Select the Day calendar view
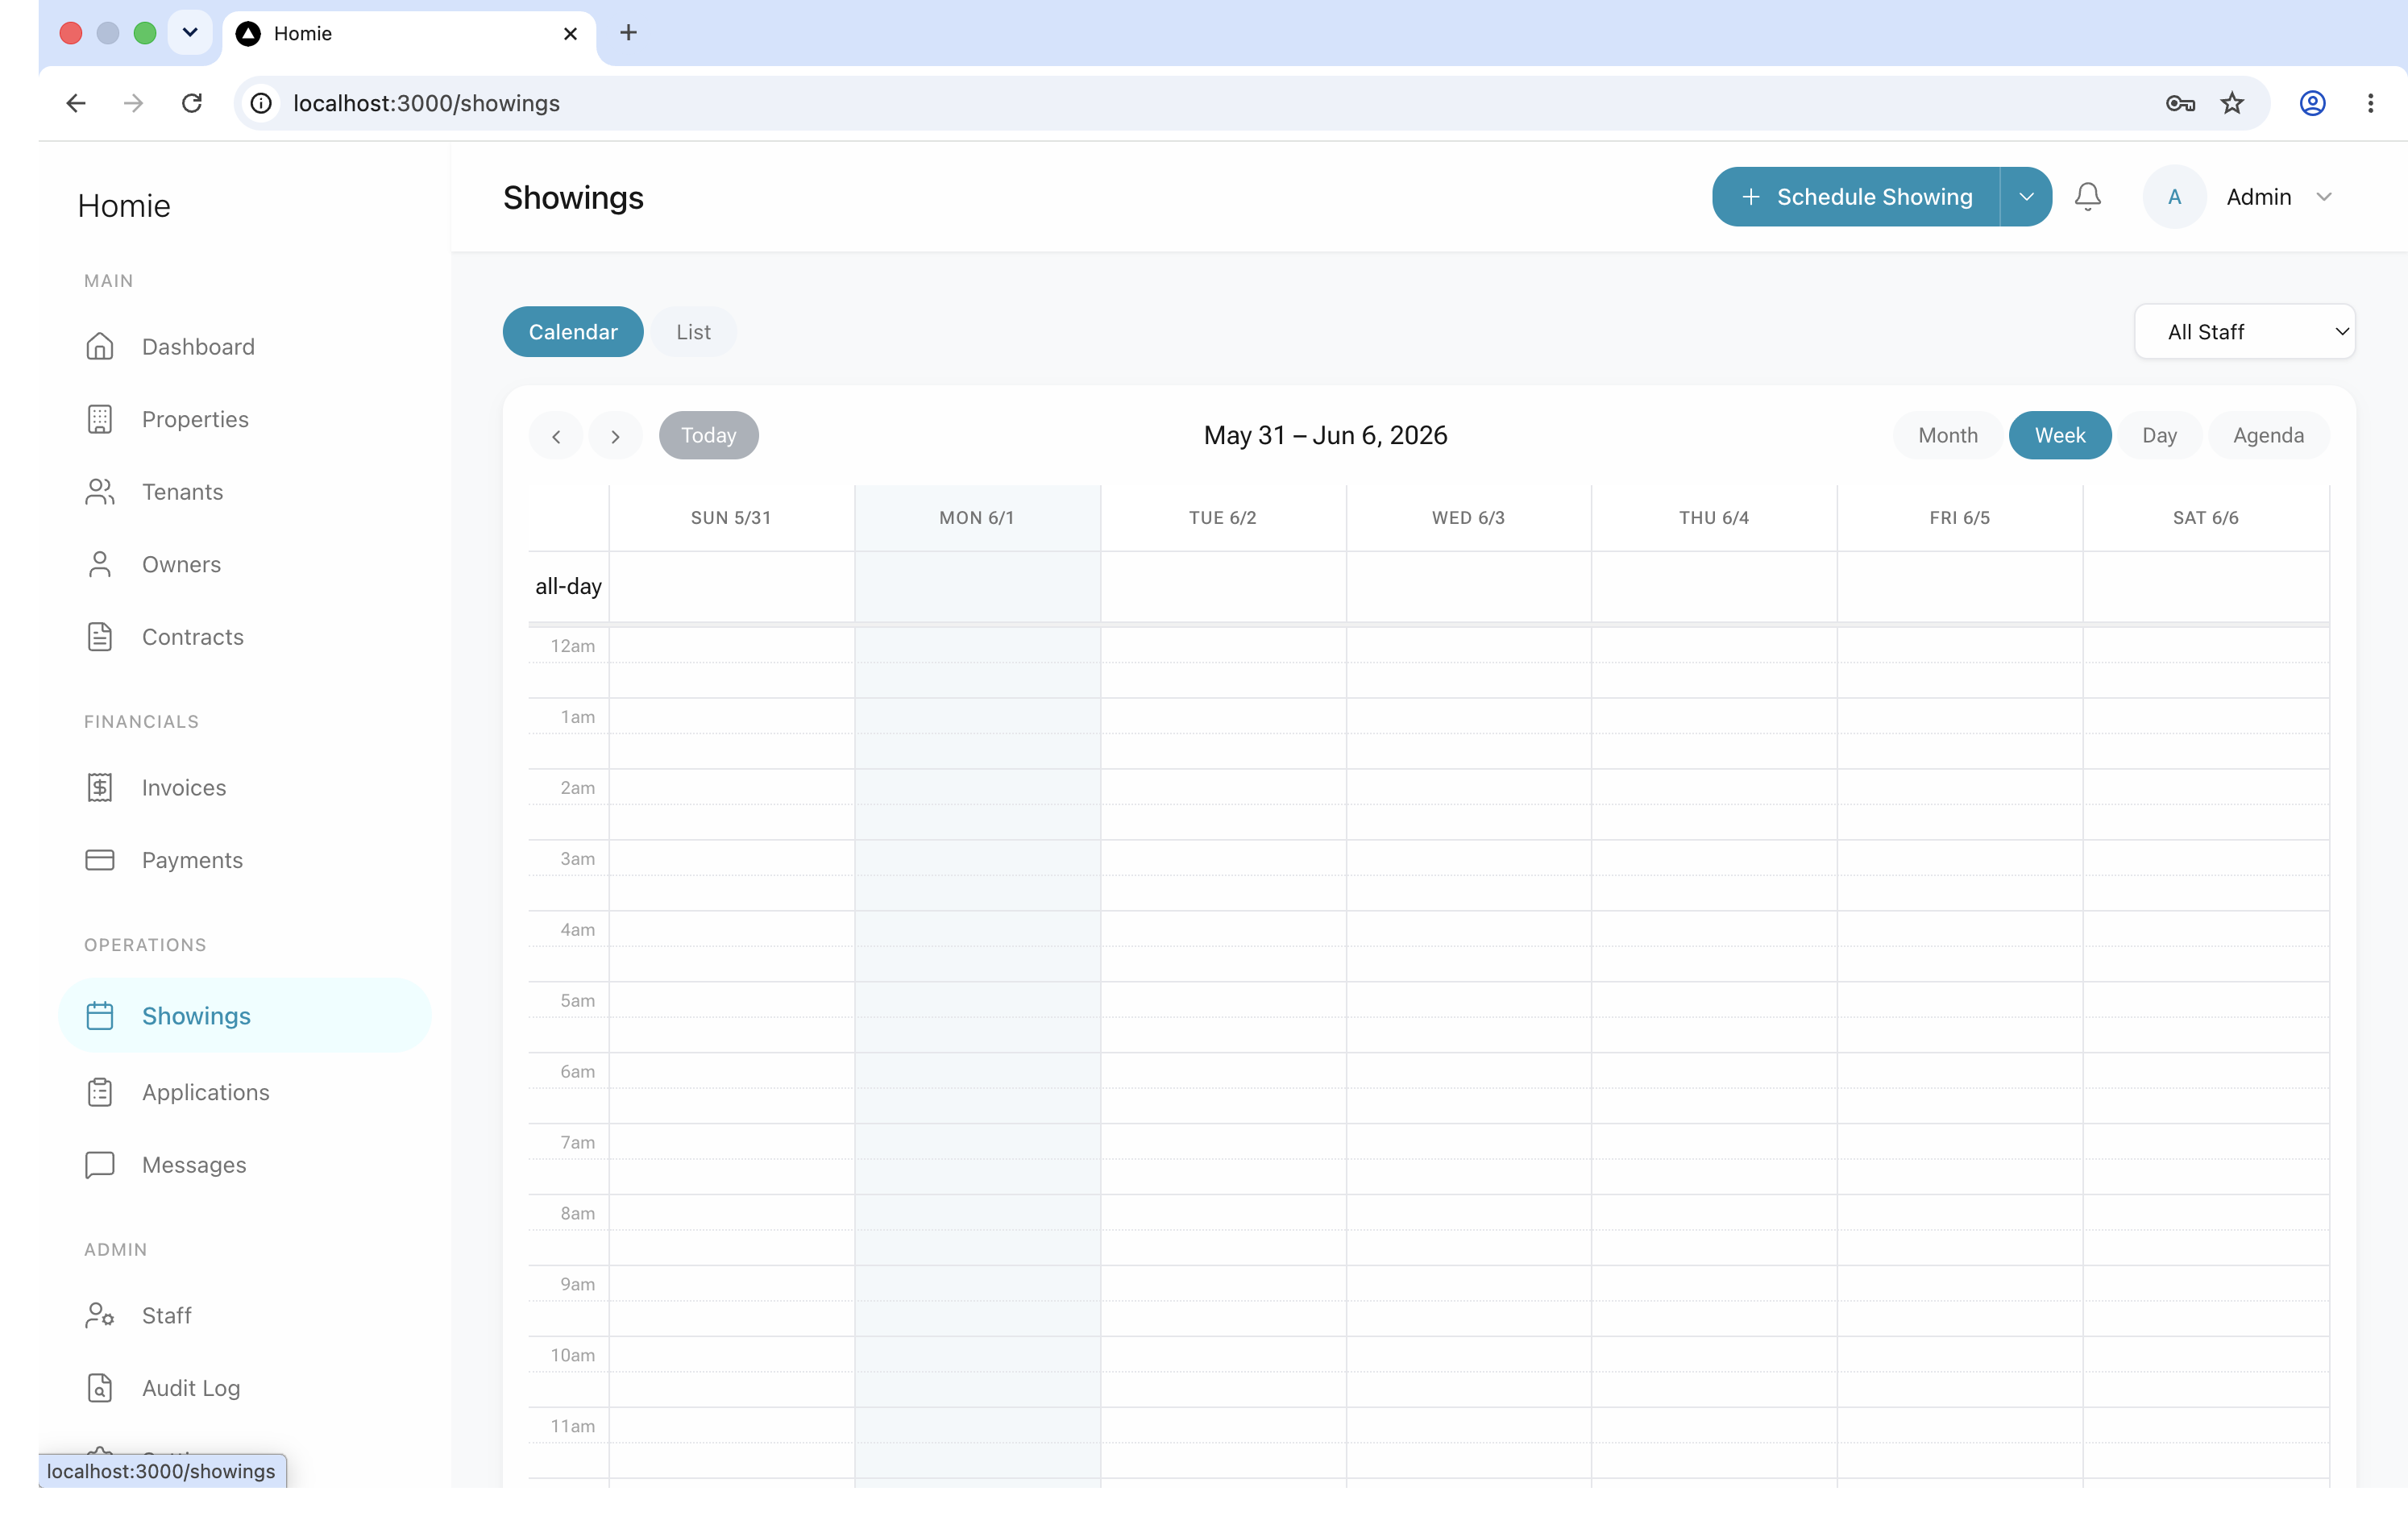Viewport: 2408px width, 1533px height. click(2159, 435)
